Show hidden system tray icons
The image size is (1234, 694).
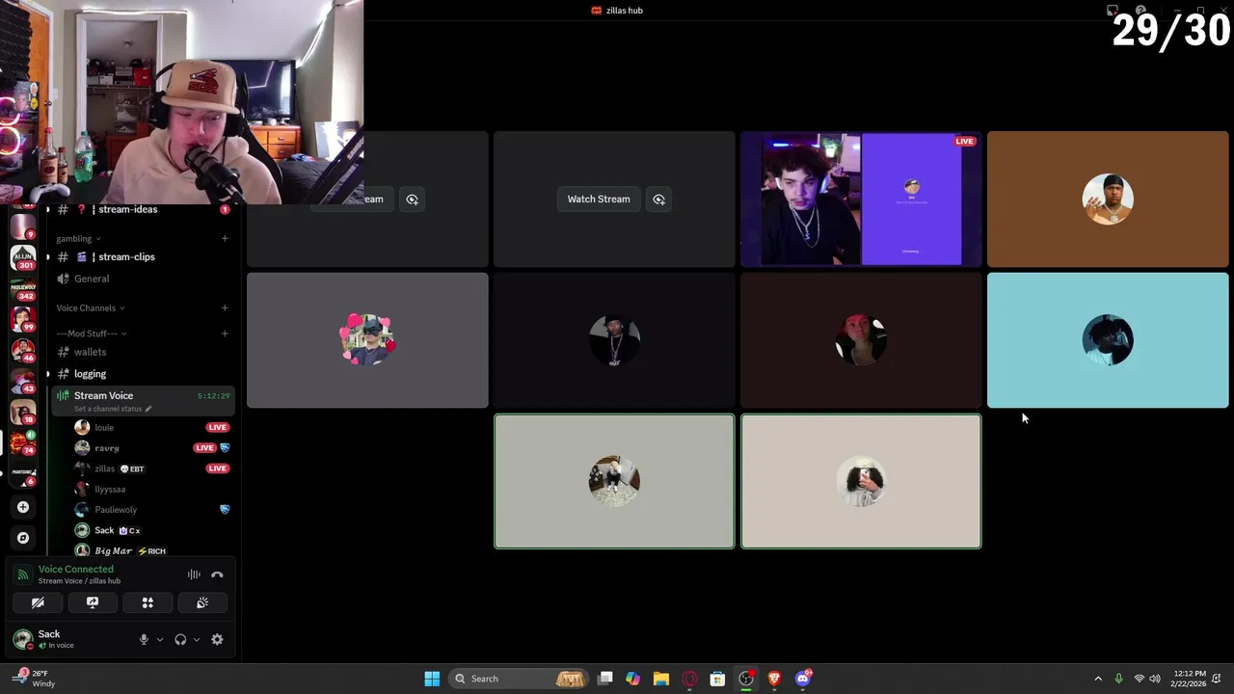[1098, 679]
